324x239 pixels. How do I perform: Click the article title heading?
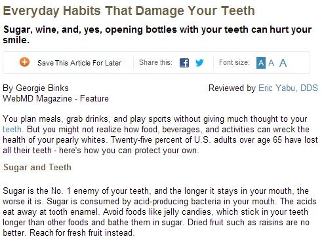[129, 10]
